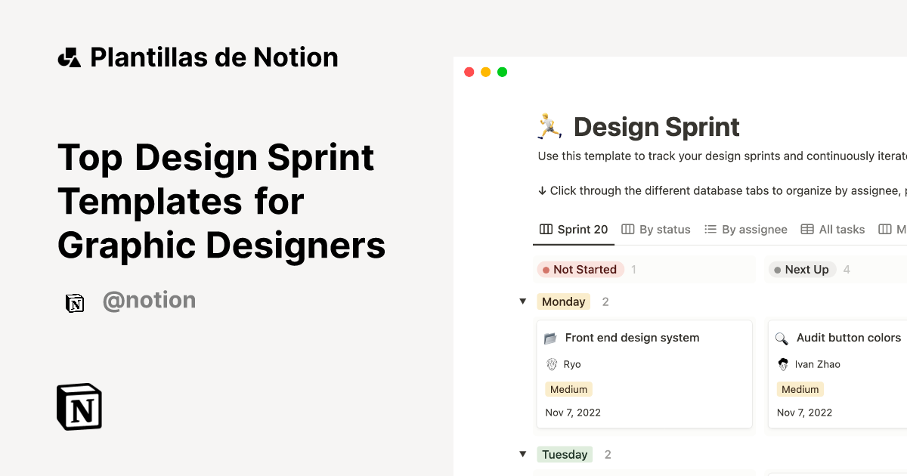Screen dimensions: 907x476
Task: Collapse the Tuesday group
Action: click(x=523, y=454)
